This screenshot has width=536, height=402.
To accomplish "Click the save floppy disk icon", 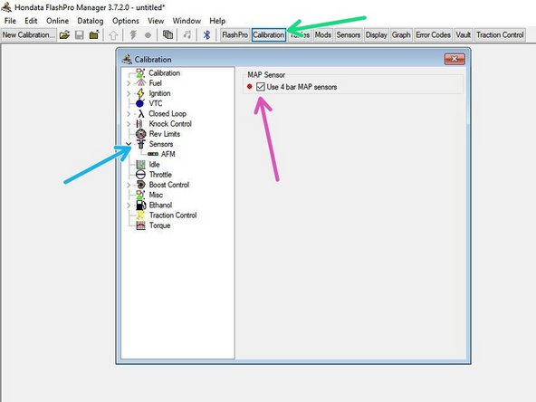I will coord(80,35).
